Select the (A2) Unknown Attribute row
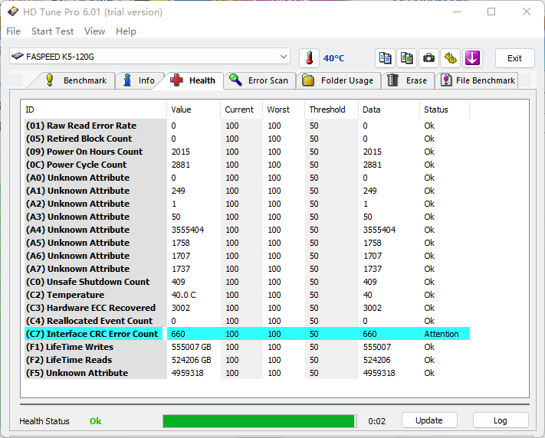This screenshot has height=438, width=545. (247, 204)
